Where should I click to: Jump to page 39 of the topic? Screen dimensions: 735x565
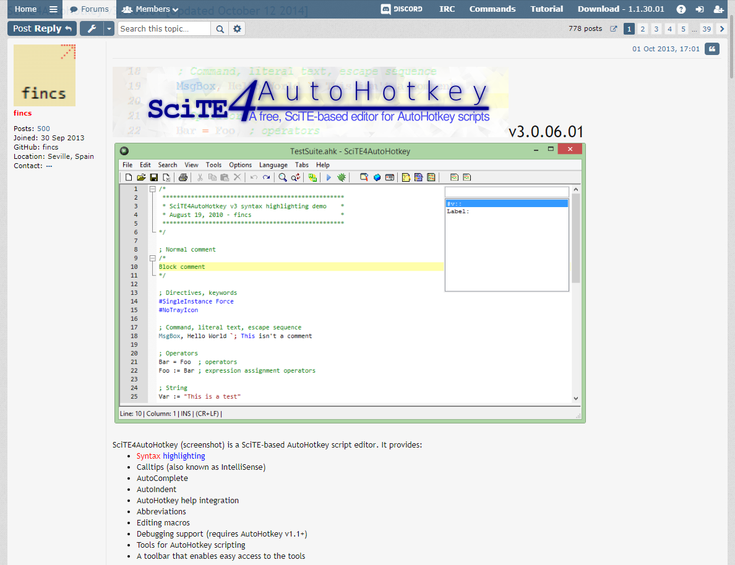[x=707, y=28]
